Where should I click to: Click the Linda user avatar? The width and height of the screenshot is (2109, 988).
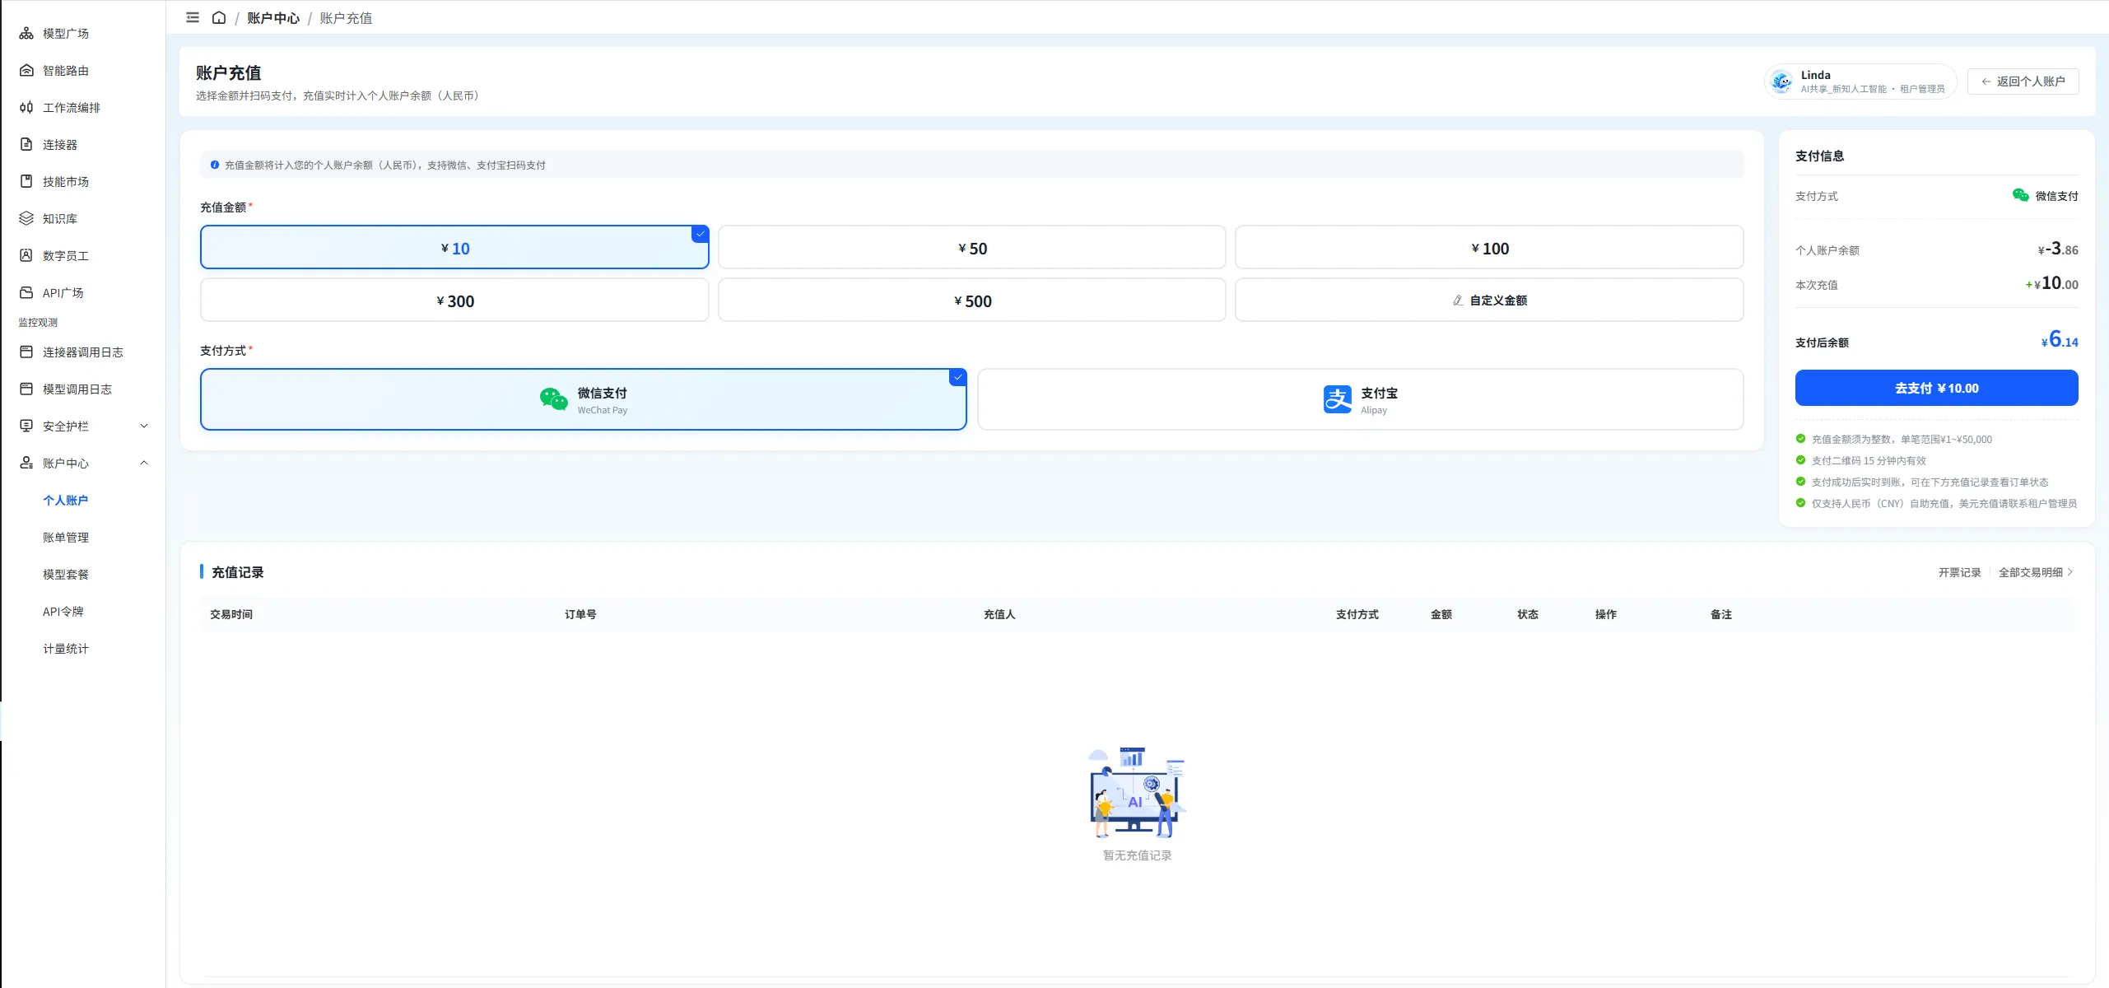coord(1782,82)
